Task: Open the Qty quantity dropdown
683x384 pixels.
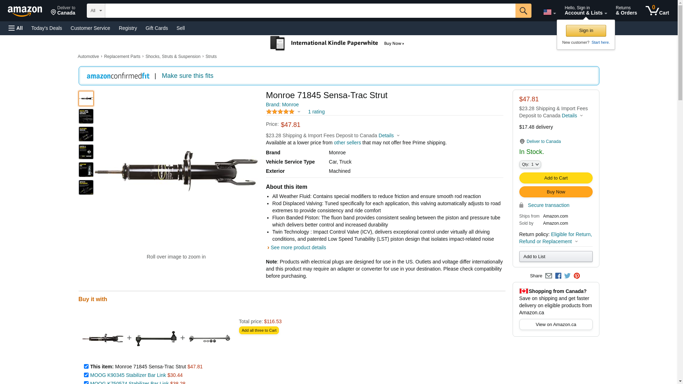Action: point(530,164)
